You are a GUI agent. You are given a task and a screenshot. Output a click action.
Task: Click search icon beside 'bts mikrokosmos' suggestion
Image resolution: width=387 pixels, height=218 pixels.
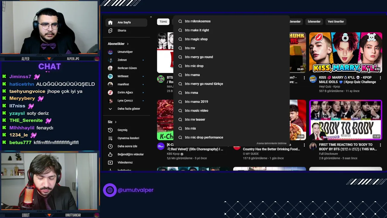[180, 21]
